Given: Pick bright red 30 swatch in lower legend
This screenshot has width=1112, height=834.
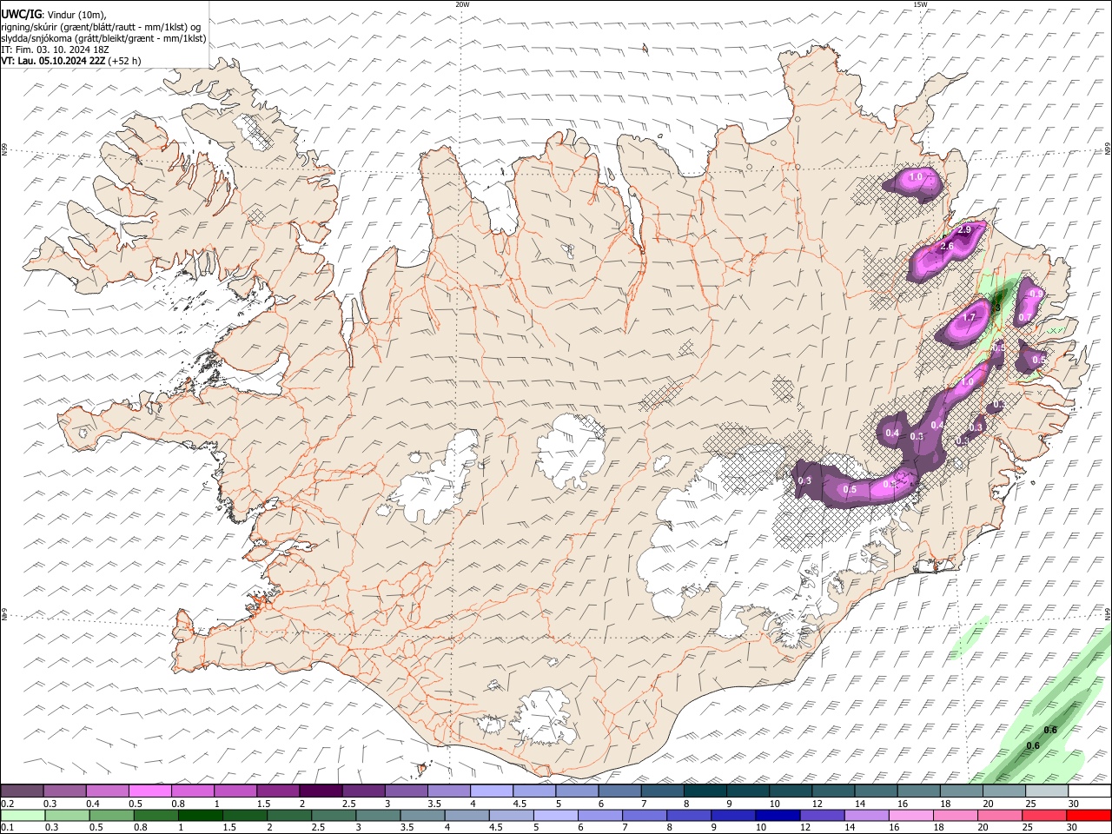Looking at the screenshot, I should (x=1089, y=815).
